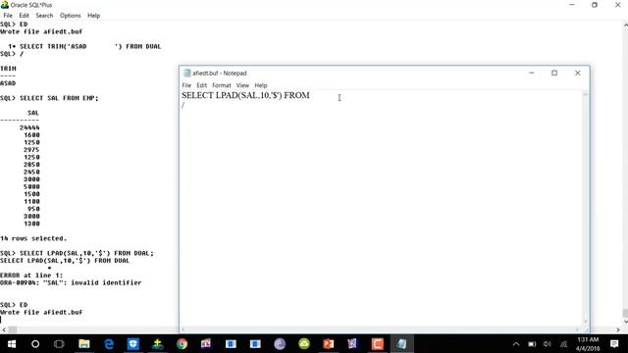Open the network tray icon
This screenshot has height=353, width=628.
tap(563, 344)
